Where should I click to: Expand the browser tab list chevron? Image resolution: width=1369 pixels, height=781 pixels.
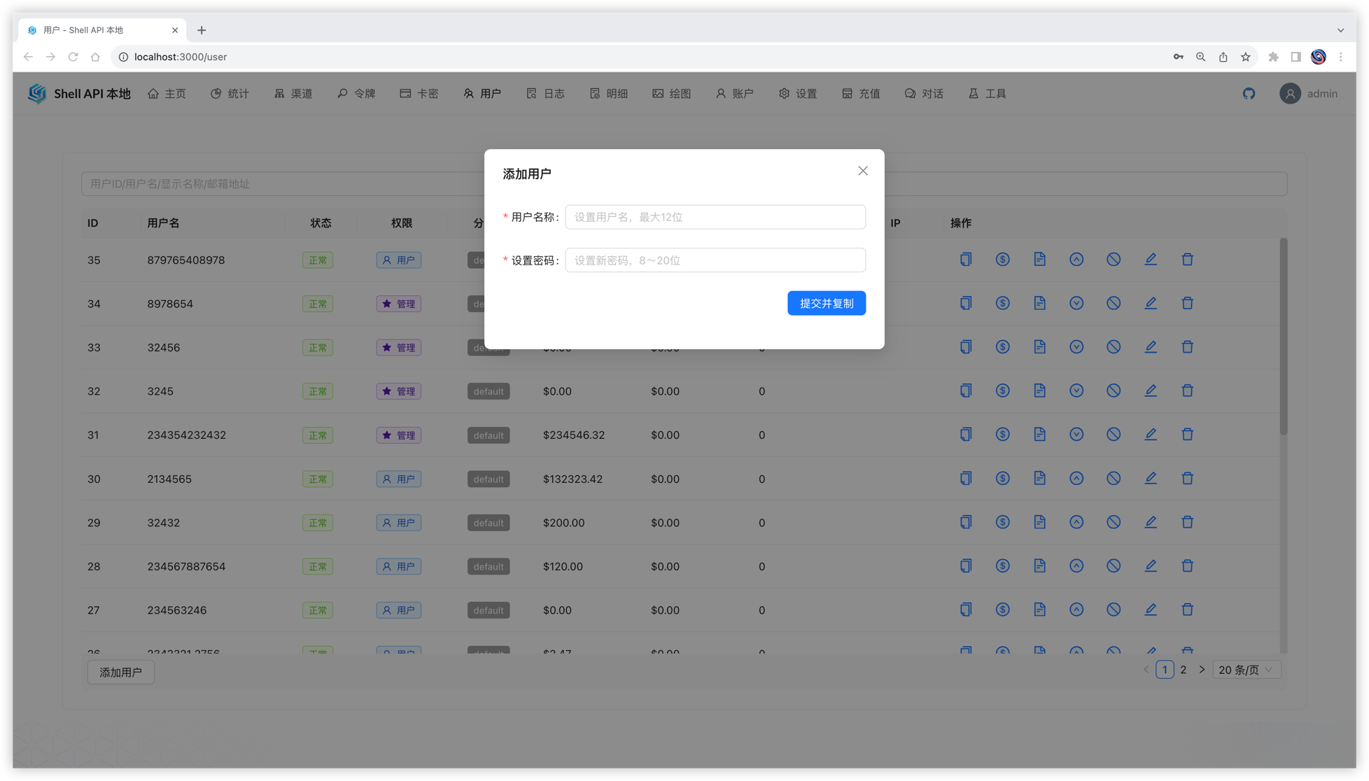point(1340,30)
